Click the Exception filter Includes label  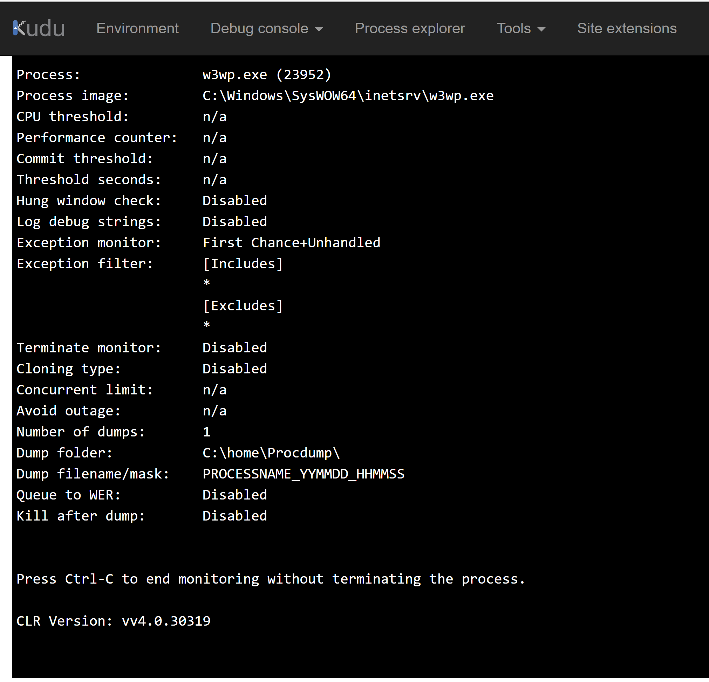click(x=243, y=263)
